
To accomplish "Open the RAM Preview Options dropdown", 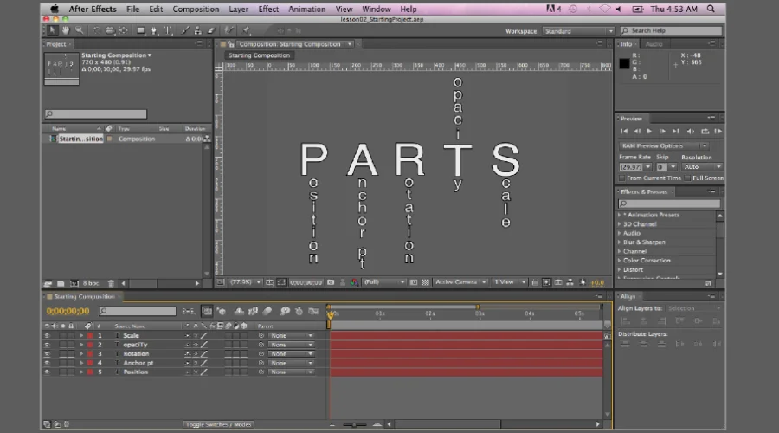I will [664, 146].
